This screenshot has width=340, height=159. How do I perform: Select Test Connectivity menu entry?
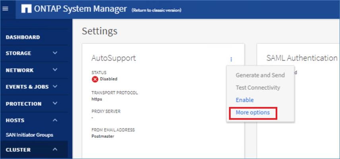[258, 87]
